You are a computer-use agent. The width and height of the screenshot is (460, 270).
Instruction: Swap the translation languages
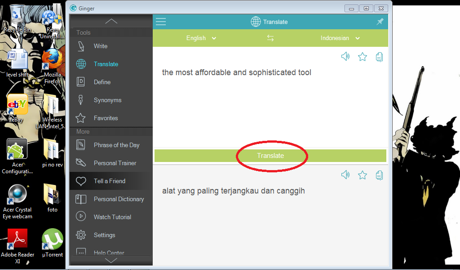(270, 39)
